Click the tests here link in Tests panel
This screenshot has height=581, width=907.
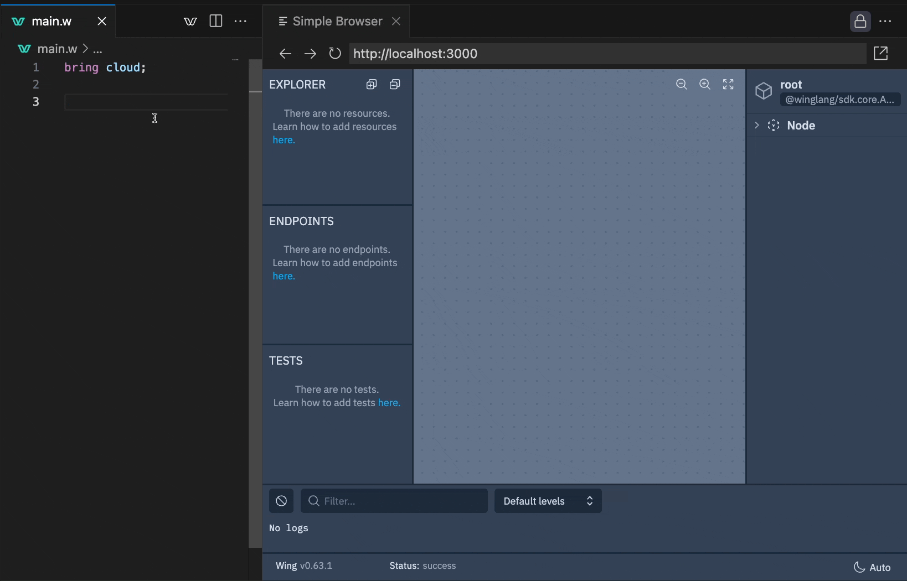pyautogui.click(x=389, y=403)
